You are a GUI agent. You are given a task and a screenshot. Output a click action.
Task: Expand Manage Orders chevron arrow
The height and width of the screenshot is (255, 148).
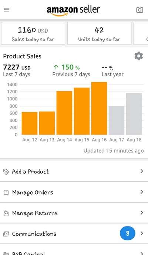(x=142, y=192)
